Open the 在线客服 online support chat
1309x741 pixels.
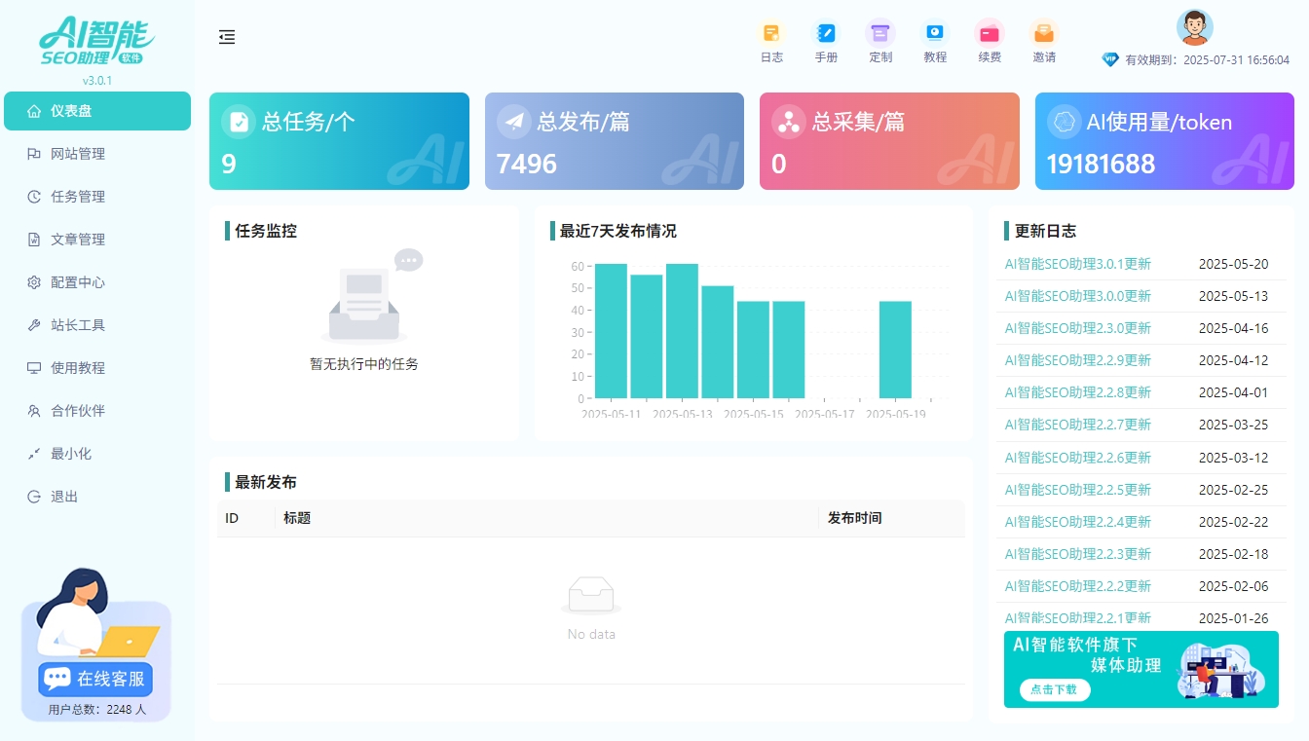click(x=95, y=679)
